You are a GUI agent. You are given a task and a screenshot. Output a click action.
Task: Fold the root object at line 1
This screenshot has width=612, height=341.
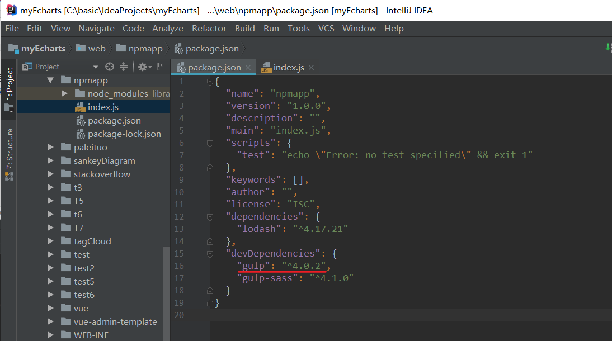coord(210,81)
